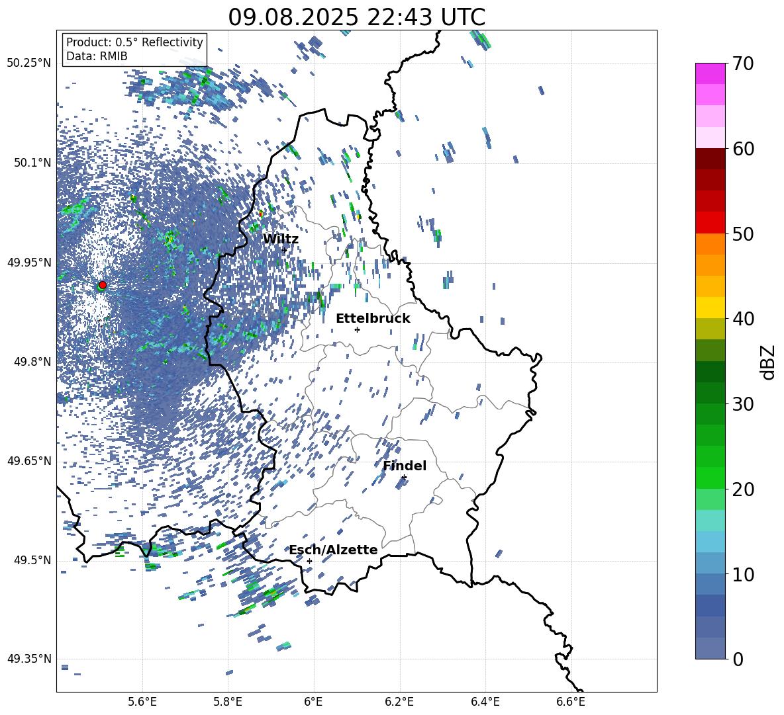Click the 70 tick on the colorbar
Screen dimensions: 784x715
[743, 63]
